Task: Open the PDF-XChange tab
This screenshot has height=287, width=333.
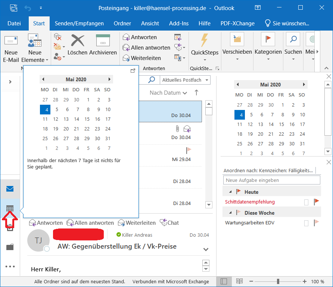Action: click(x=237, y=23)
